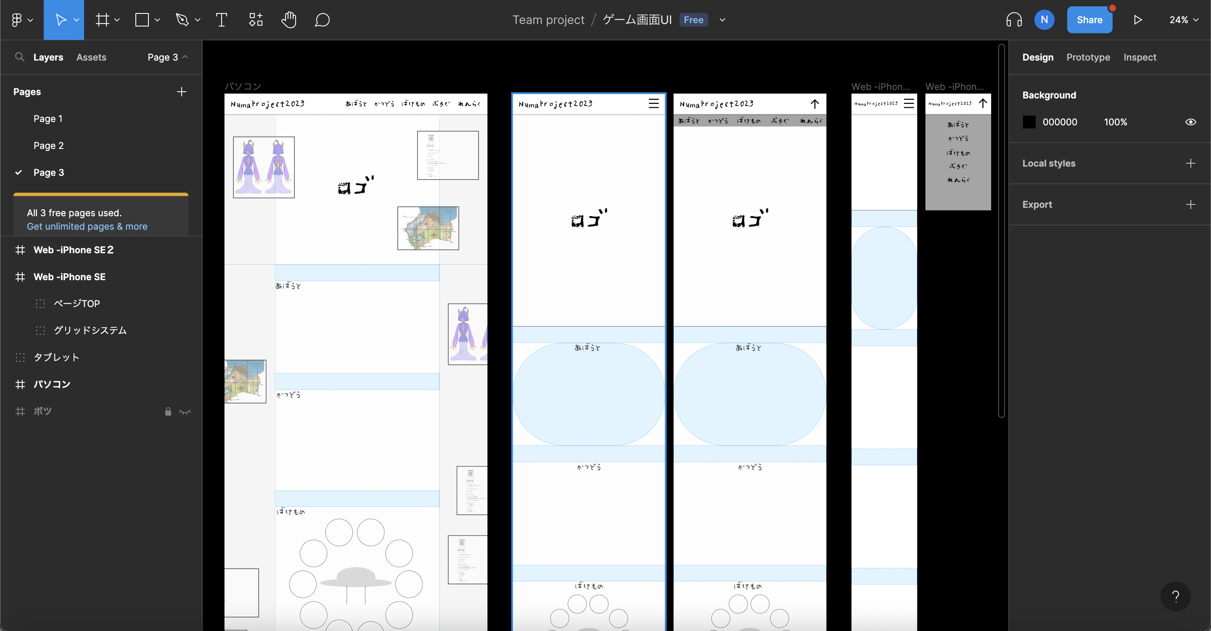Select the Text tool
Image resolution: width=1211 pixels, height=631 pixels.
[x=222, y=20]
